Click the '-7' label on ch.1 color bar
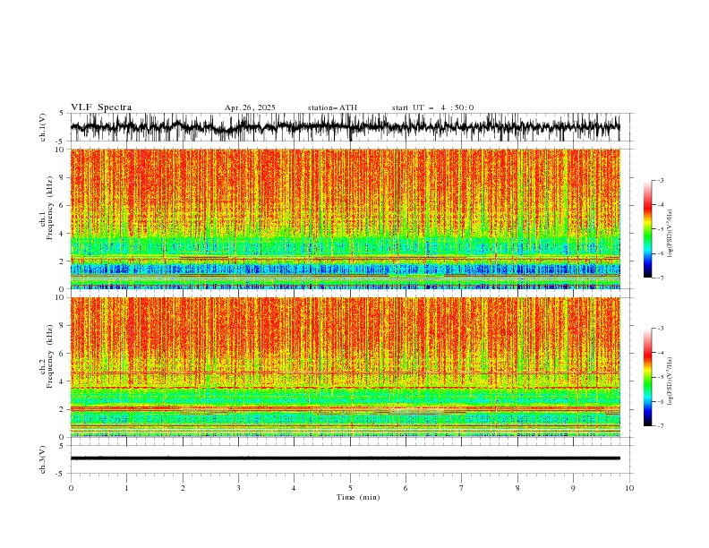Image resolution: width=709 pixels, height=548 pixels. [x=660, y=278]
